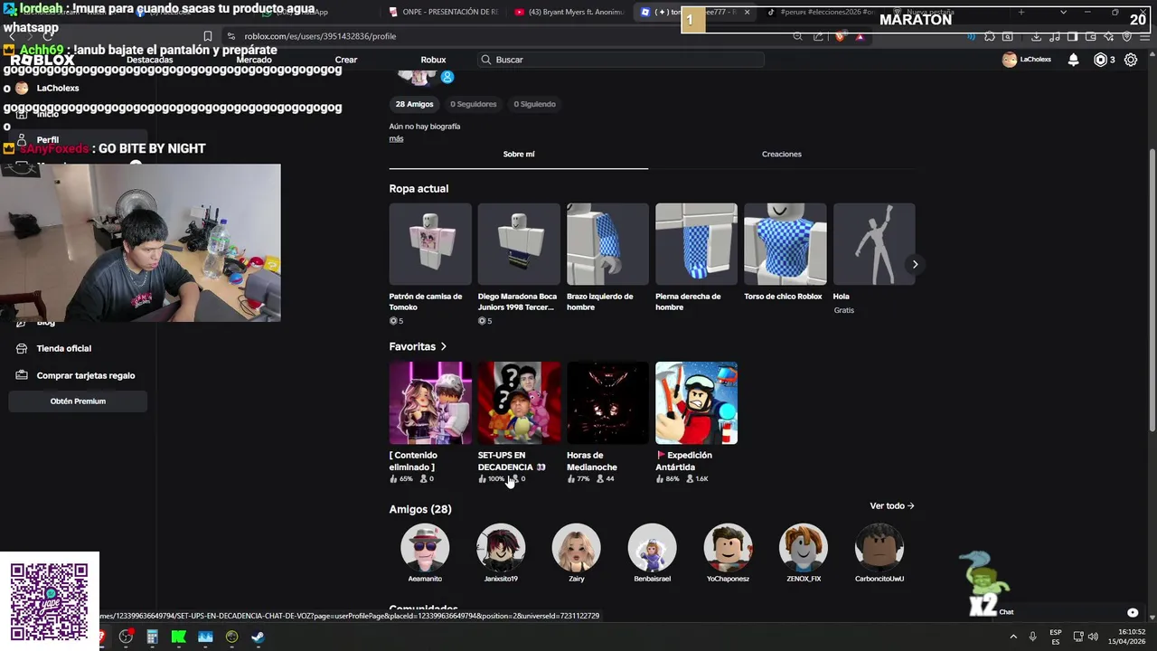1157x651 pixels.
Task: Open the '28 Amigos' count link
Action: 414,104
